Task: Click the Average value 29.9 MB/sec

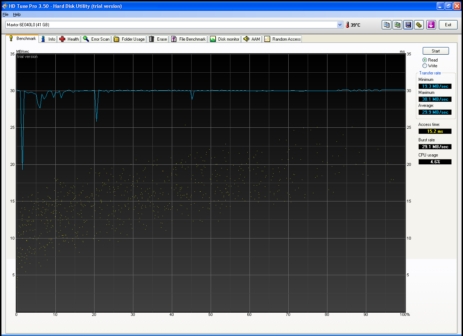Action: (435, 112)
